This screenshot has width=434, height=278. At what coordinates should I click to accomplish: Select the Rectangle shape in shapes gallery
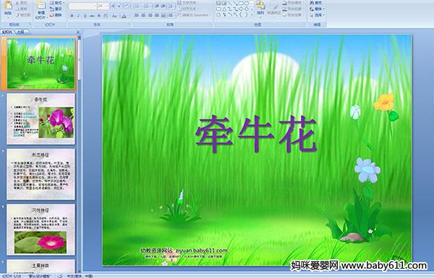[241, 3]
